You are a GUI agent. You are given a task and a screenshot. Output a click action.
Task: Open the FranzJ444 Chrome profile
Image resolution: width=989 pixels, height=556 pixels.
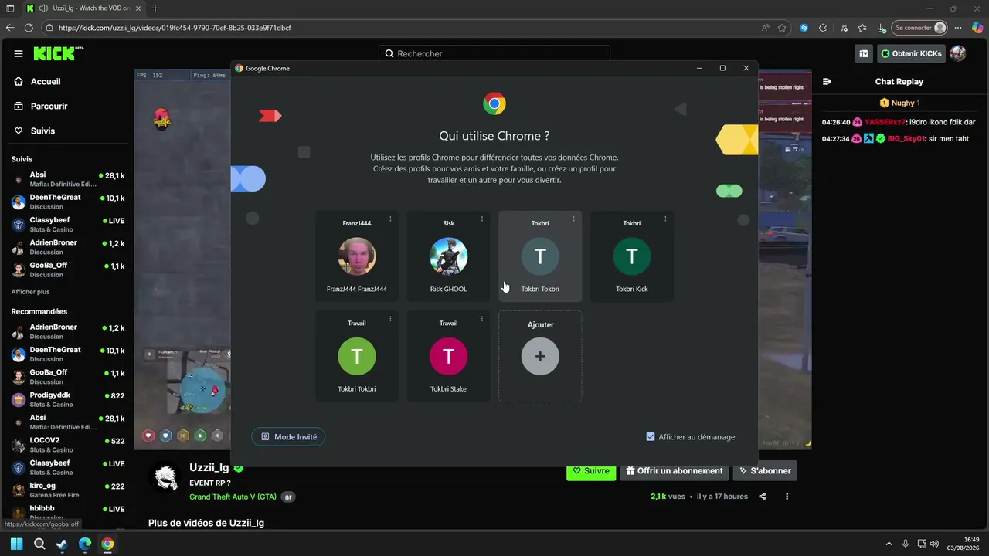click(357, 256)
